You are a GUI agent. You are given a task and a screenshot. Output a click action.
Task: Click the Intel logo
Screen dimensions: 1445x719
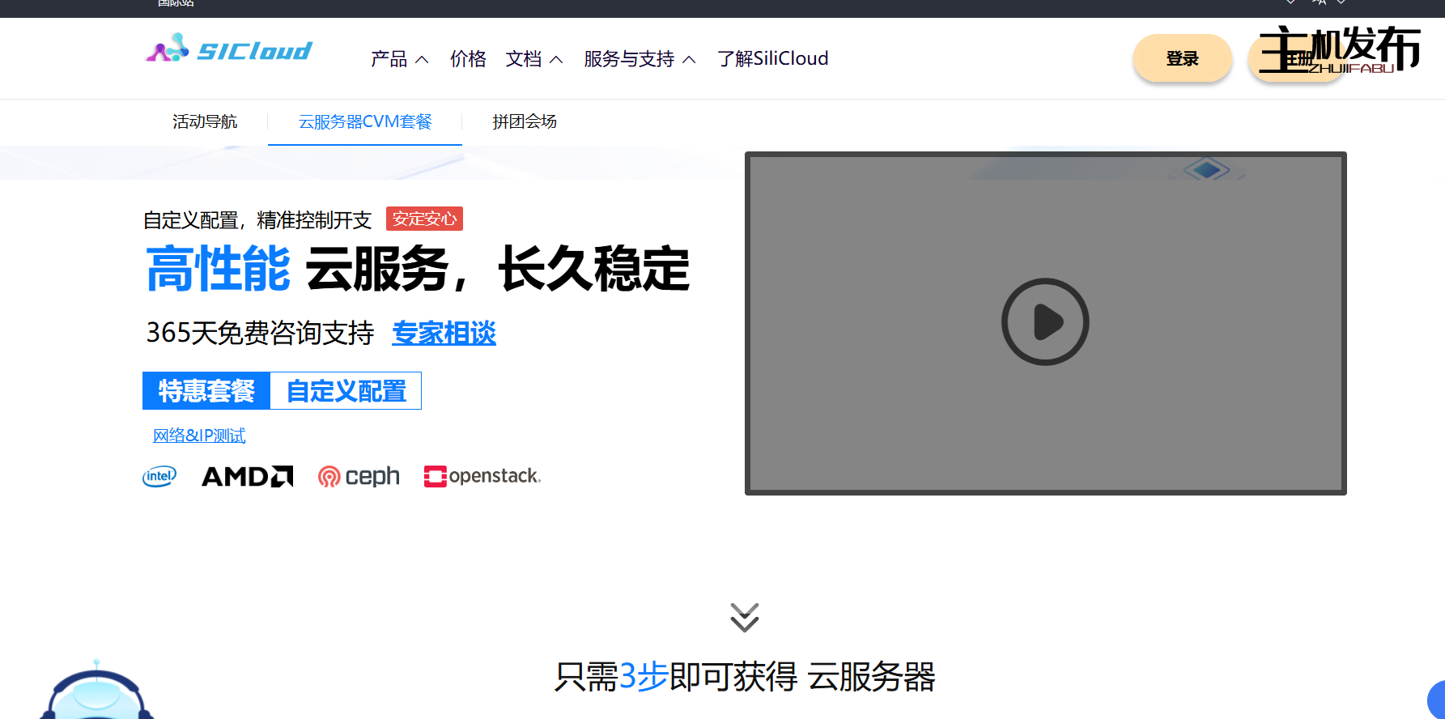(x=159, y=477)
